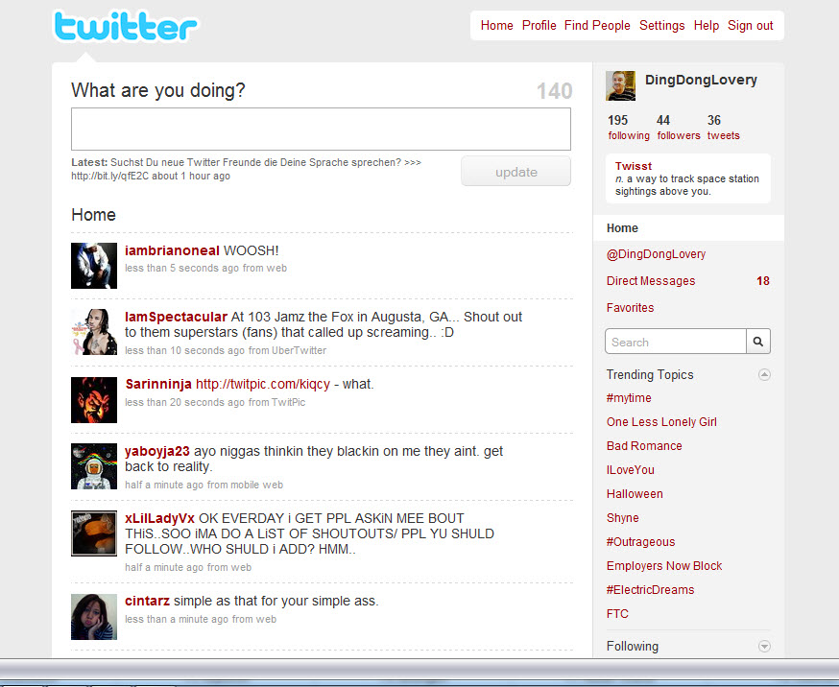Click DingDongLovery's profile picture
The image size is (839, 687).
[621, 85]
